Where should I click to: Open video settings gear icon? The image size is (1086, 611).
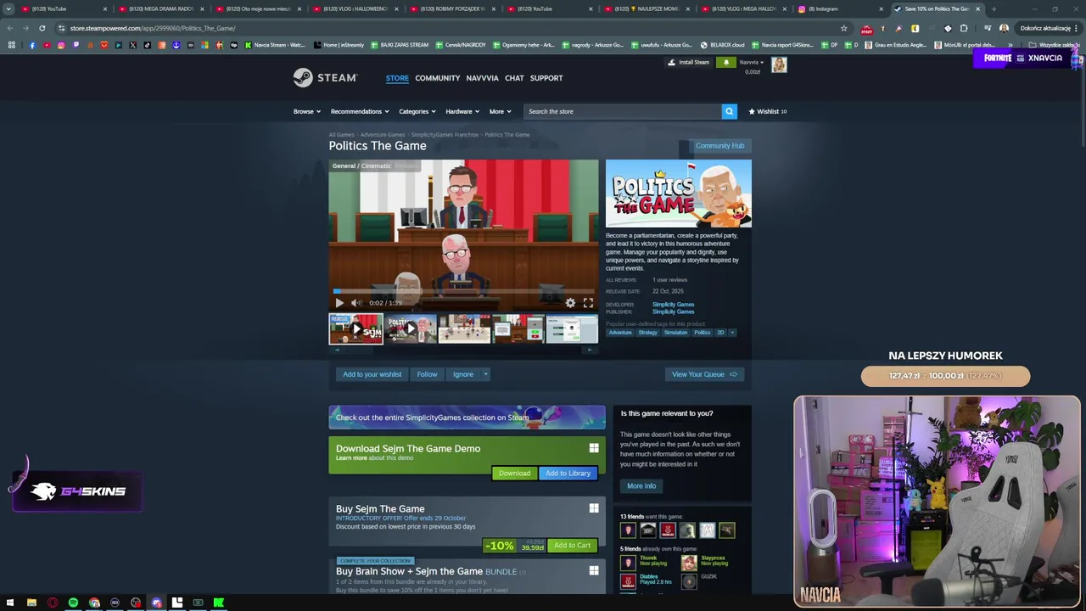pos(570,303)
